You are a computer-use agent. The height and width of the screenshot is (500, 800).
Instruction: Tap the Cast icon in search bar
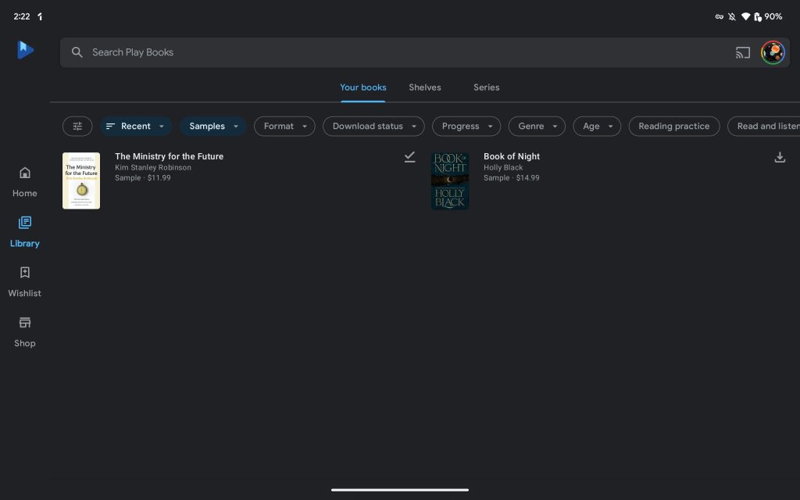(x=742, y=52)
